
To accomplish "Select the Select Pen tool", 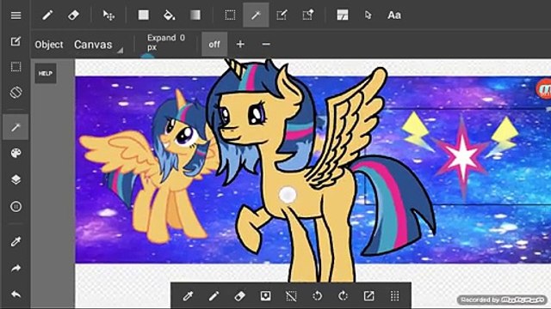I will [x=282, y=15].
